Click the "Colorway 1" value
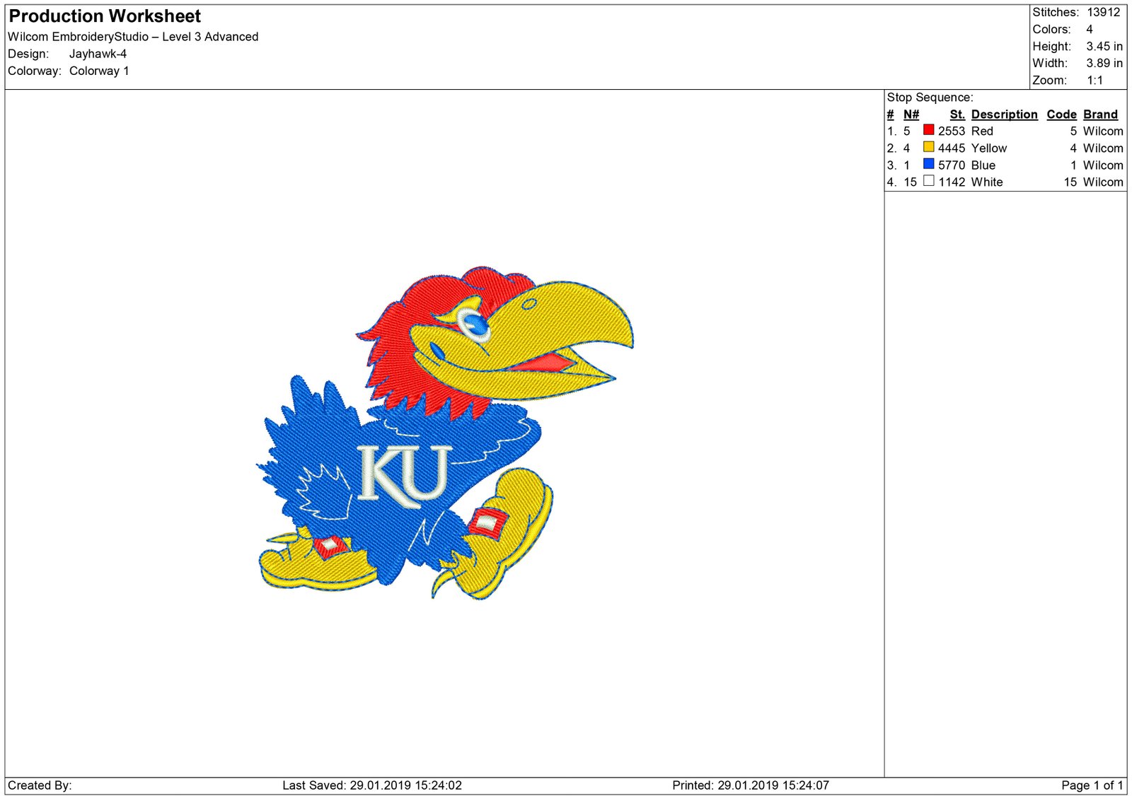Screen dimensions: 1132x796 (x=99, y=71)
